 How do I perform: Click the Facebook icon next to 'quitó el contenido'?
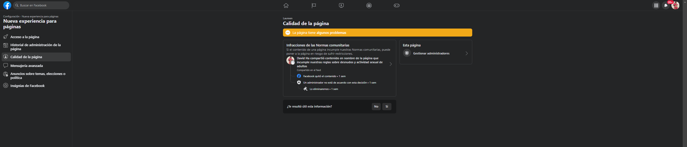point(299,76)
